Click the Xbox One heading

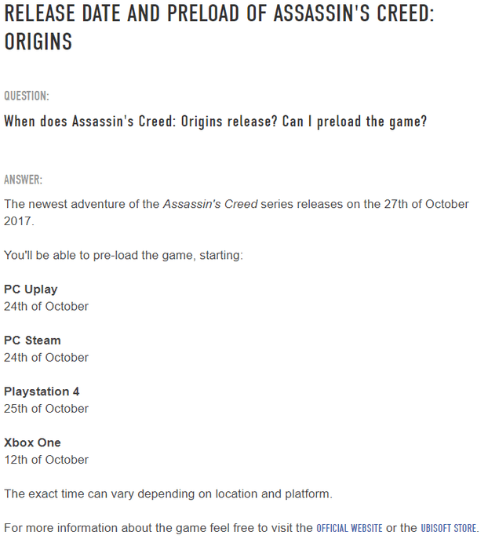pos(32,442)
